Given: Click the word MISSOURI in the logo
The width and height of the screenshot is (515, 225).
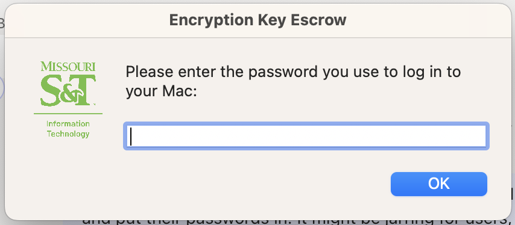Looking at the screenshot, I should (68, 67).
